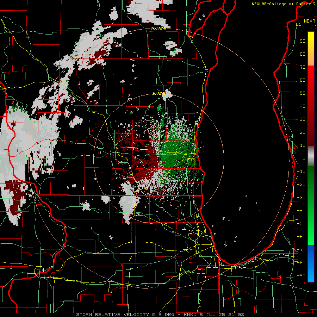Viewport: 317px width, 317px height.
Task: Click the "-90" value on velocity scale
Action: point(301,276)
